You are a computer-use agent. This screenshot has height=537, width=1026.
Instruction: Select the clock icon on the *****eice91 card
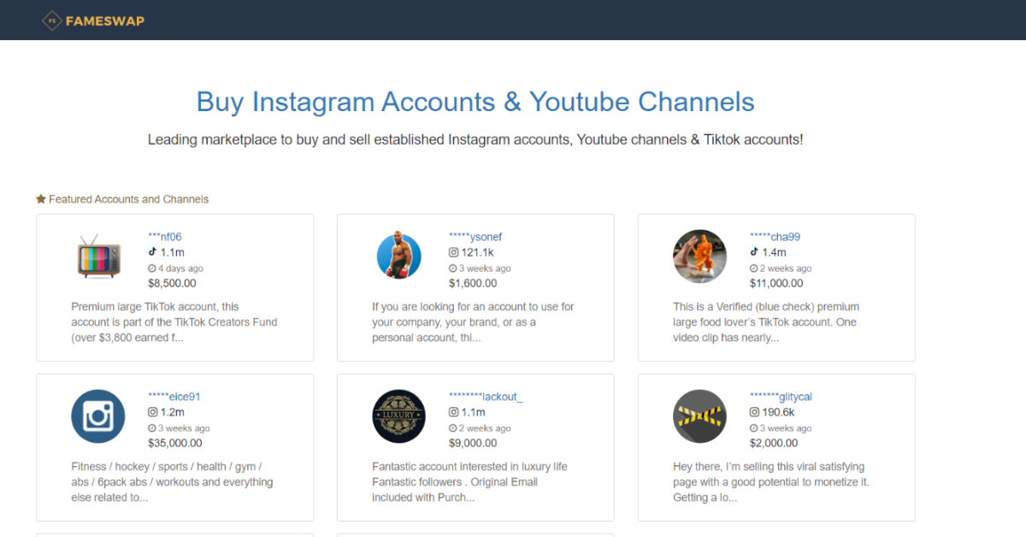152,428
